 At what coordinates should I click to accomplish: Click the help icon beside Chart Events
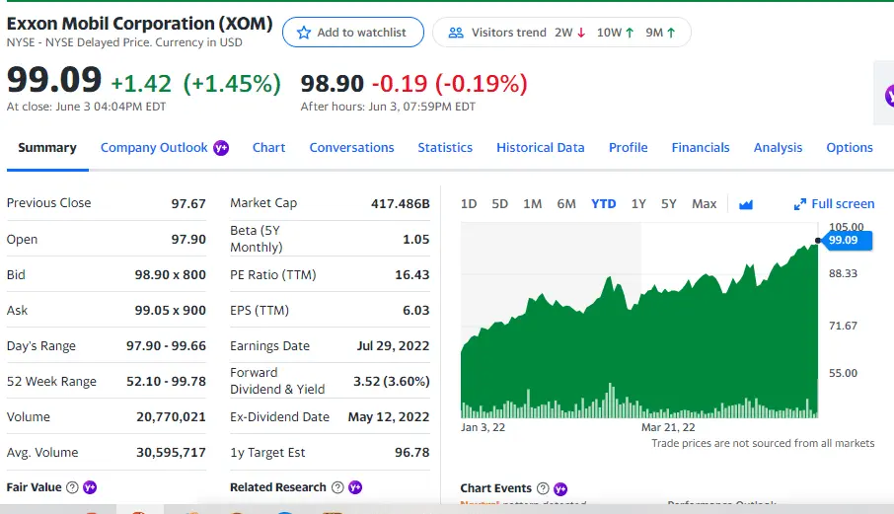pos(543,488)
